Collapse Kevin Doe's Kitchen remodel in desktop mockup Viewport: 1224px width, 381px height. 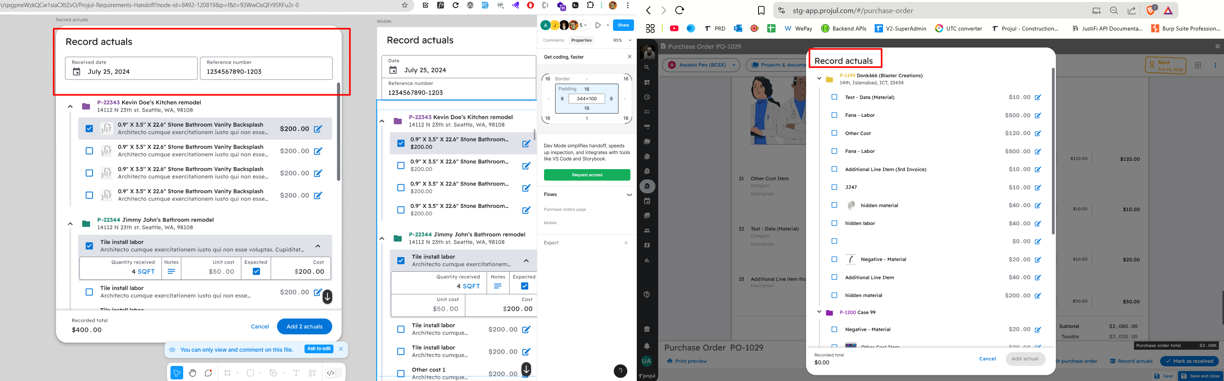(x=70, y=106)
